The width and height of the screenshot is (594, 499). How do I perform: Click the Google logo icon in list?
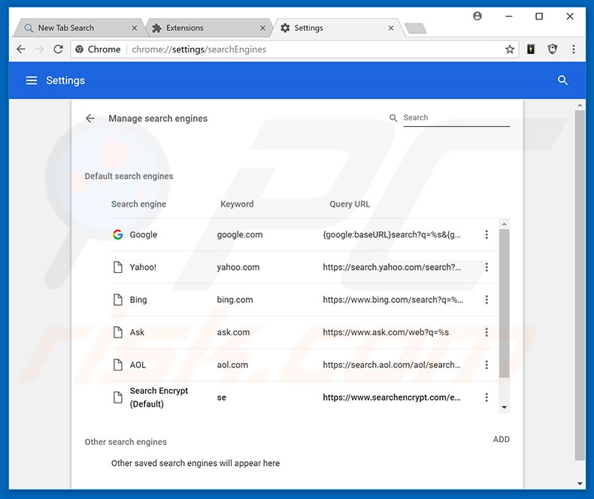click(118, 234)
